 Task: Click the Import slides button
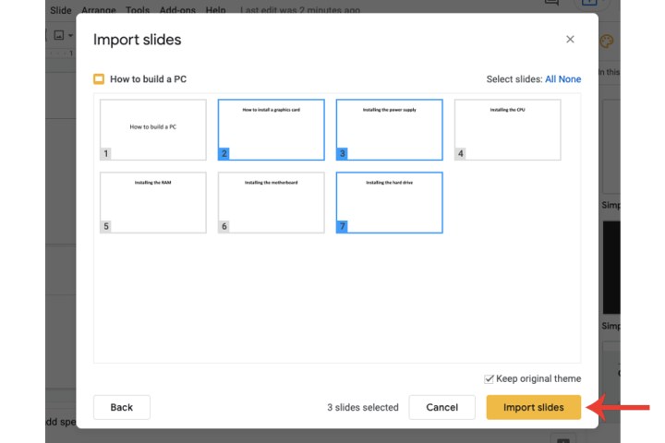point(533,407)
